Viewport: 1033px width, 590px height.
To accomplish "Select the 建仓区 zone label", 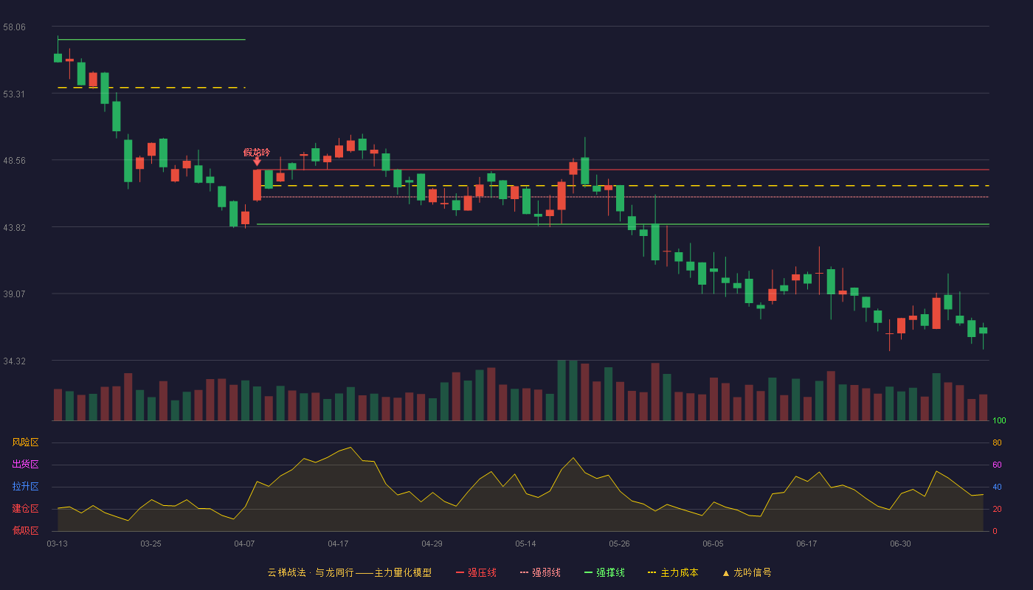I will coord(25,509).
